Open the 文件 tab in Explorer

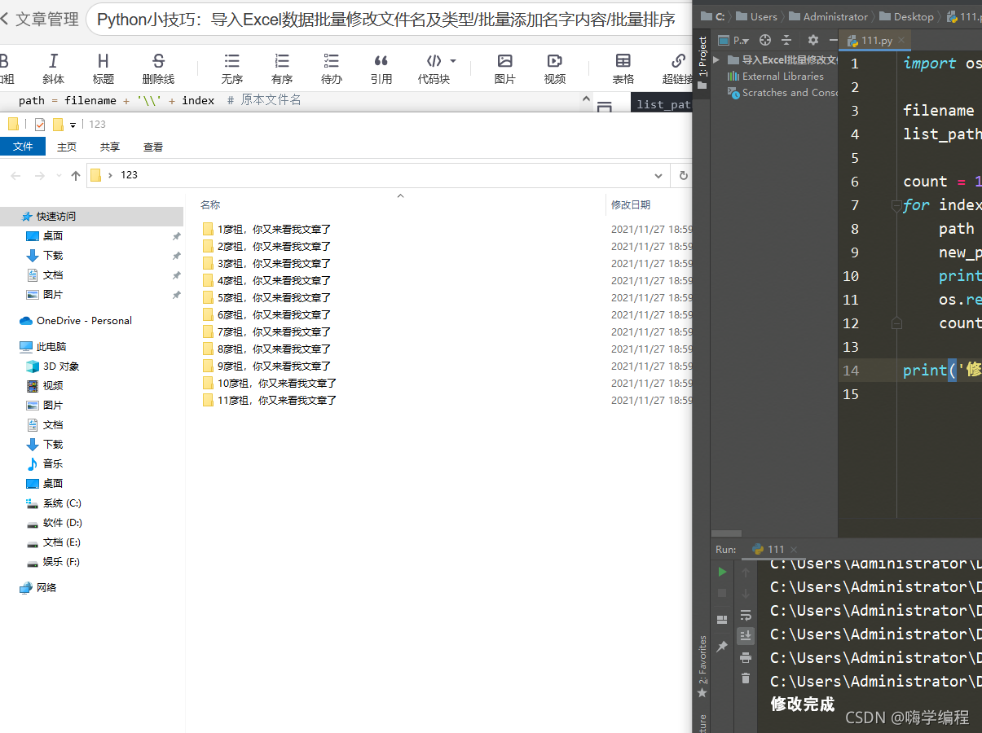click(x=23, y=147)
